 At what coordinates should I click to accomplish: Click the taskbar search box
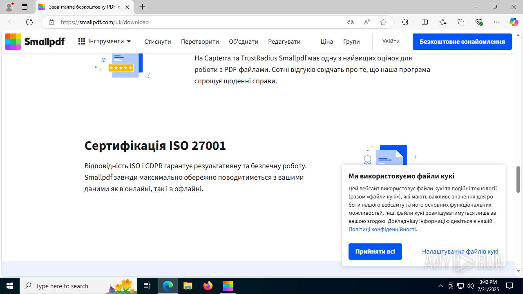click(x=78, y=286)
